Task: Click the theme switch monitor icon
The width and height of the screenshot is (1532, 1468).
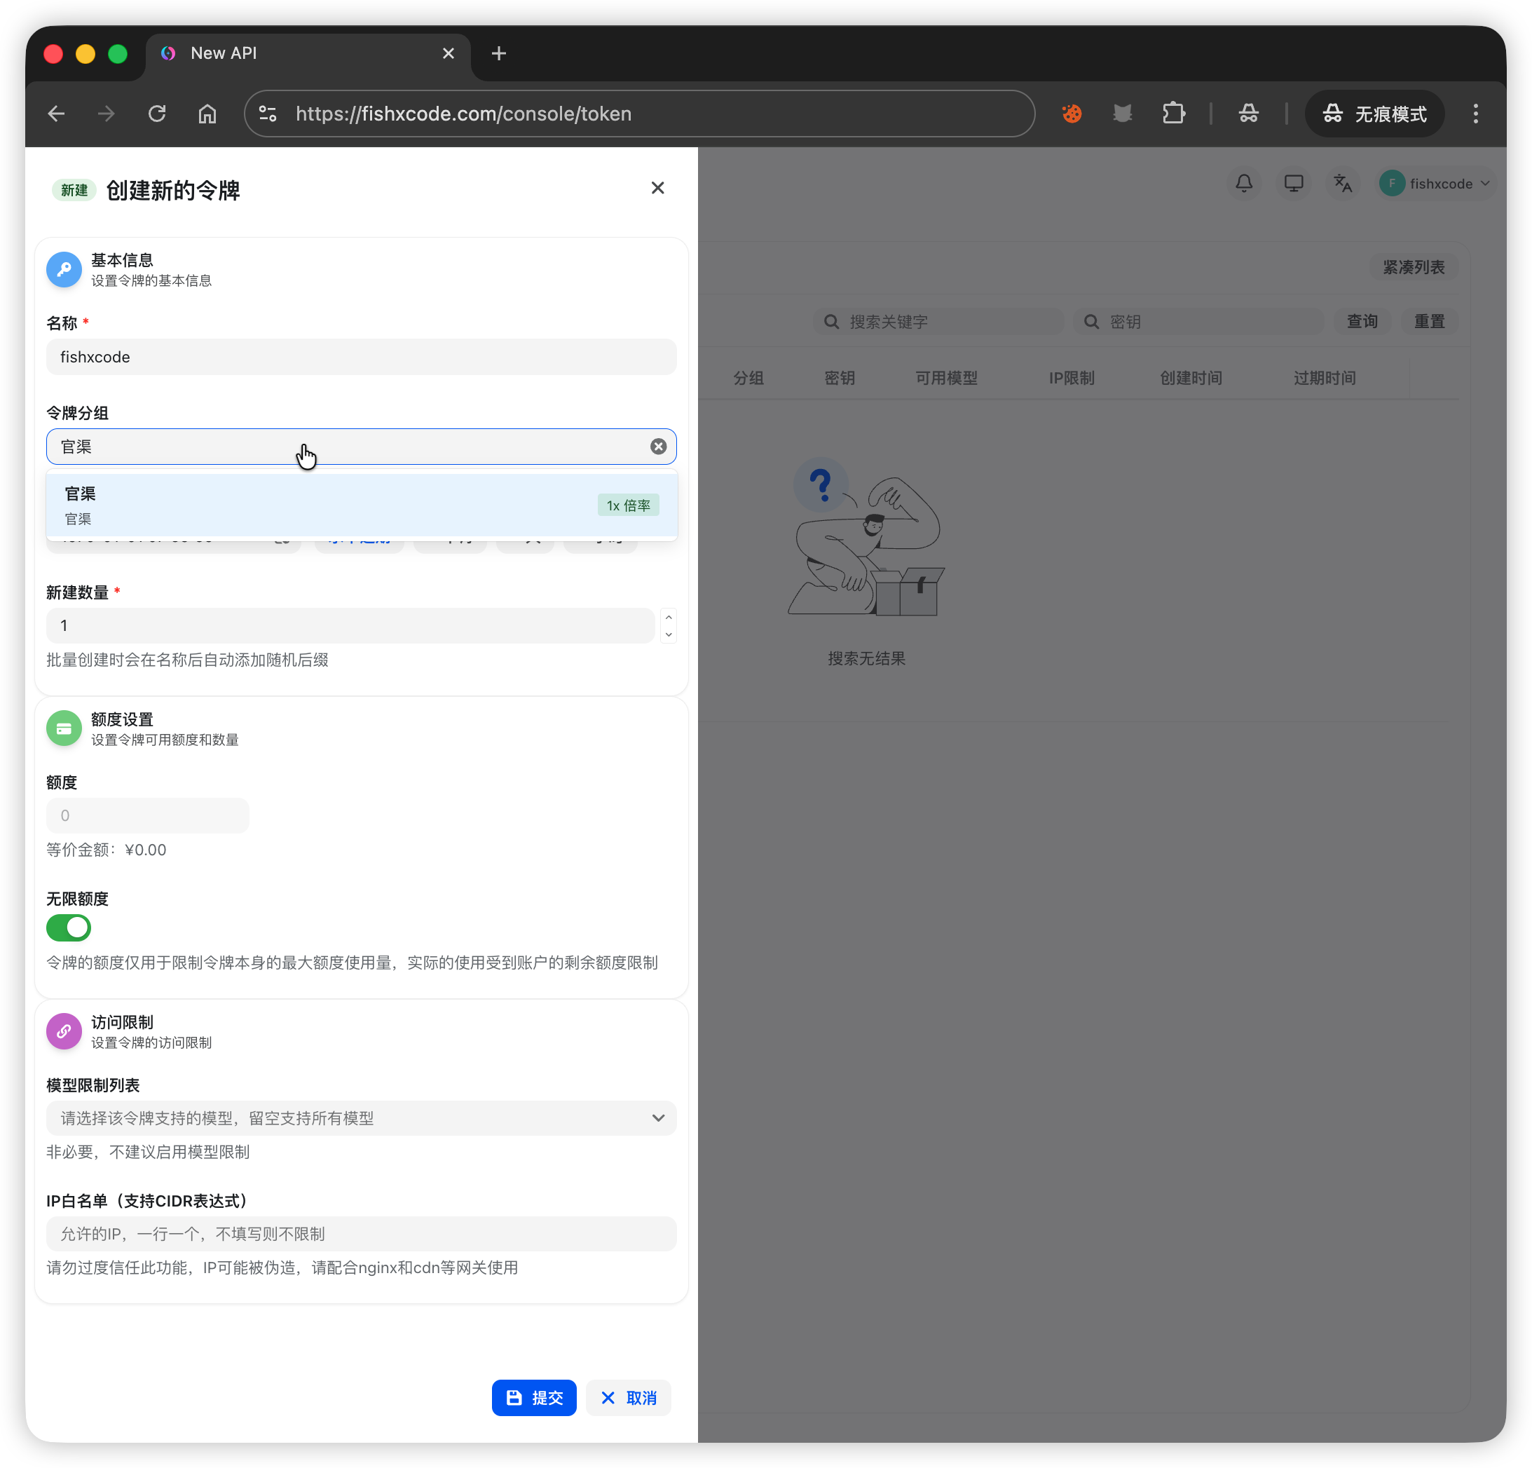Action: click(x=1294, y=184)
